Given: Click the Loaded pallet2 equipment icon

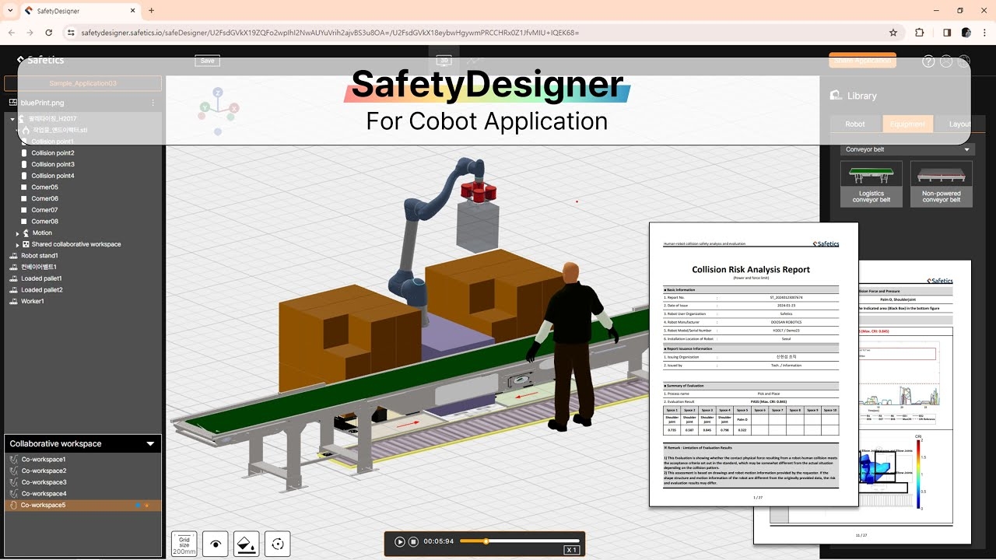Looking at the screenshot, I should point(13,290).
